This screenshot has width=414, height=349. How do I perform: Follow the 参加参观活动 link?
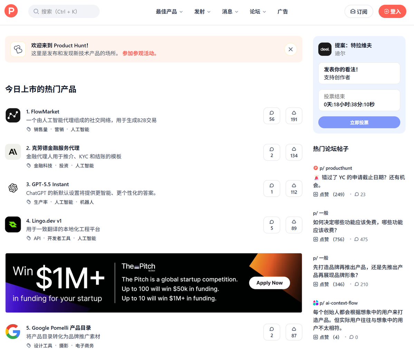pos(140,53)
